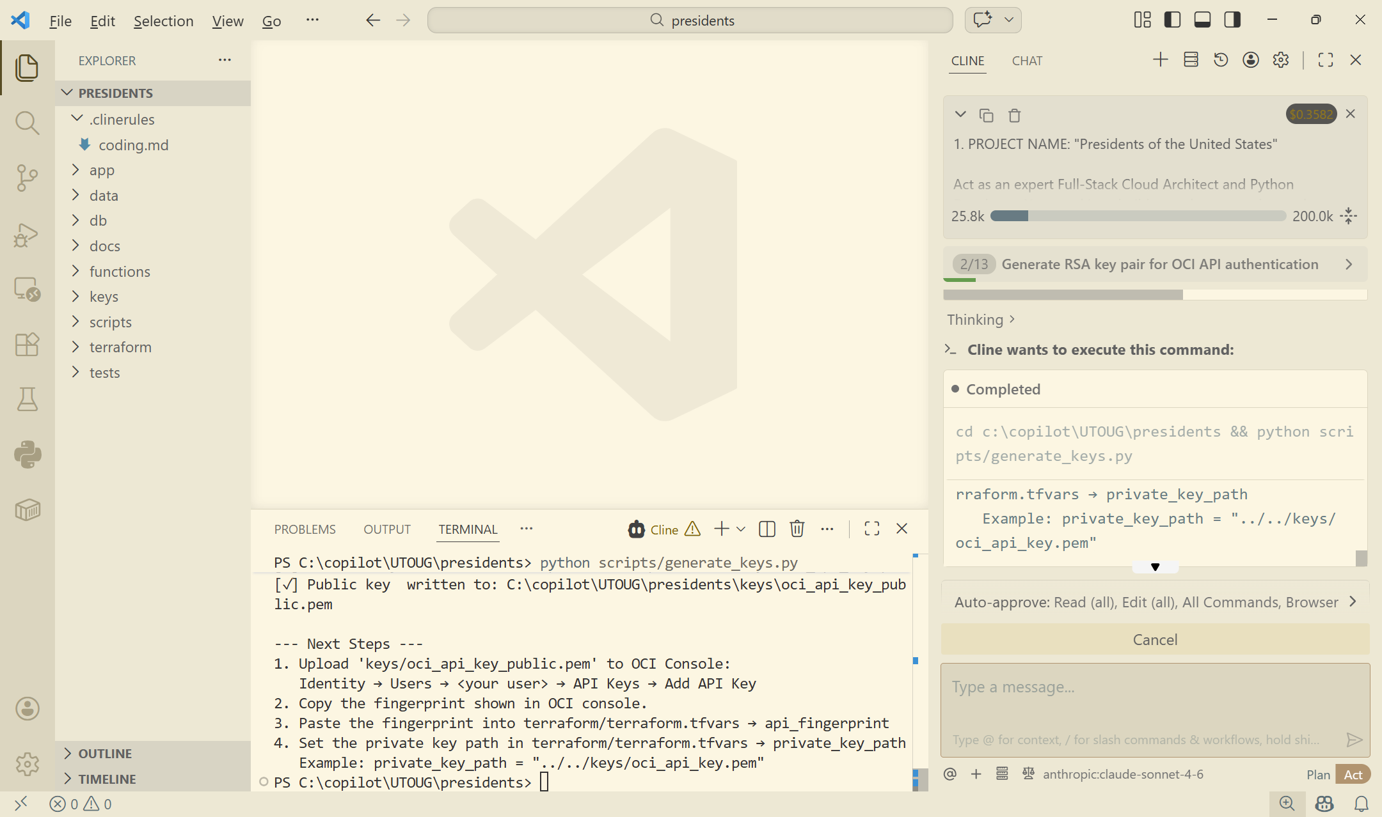Image resolution: width=1382 pixels, height=817 pixels.
Task: Split the terminal pane
Action: [766, 529]
